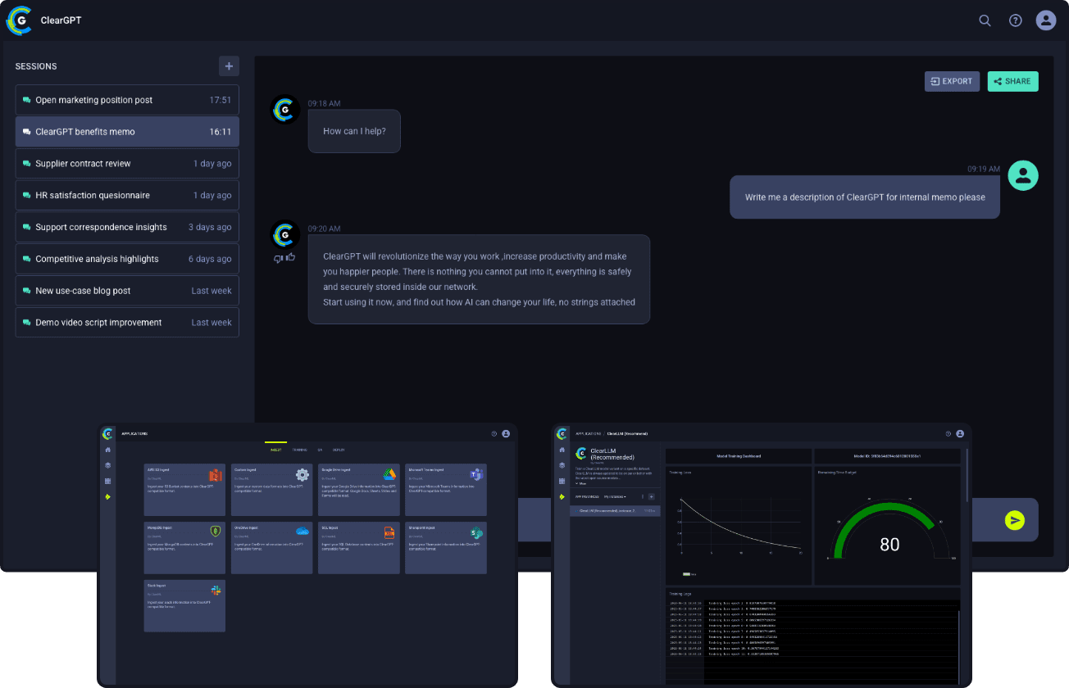The width and height of the screenshot is (1069, 688).
Task: Click the EXPORT button
Action: [x=952, y=81]
